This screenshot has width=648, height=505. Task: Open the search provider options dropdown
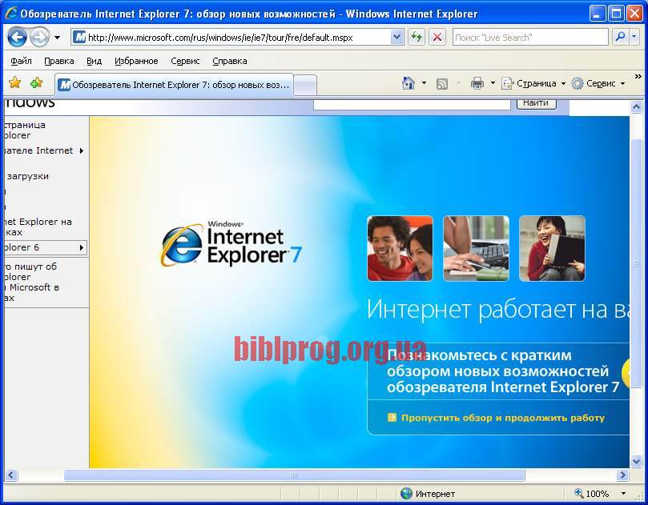[634, 38]
